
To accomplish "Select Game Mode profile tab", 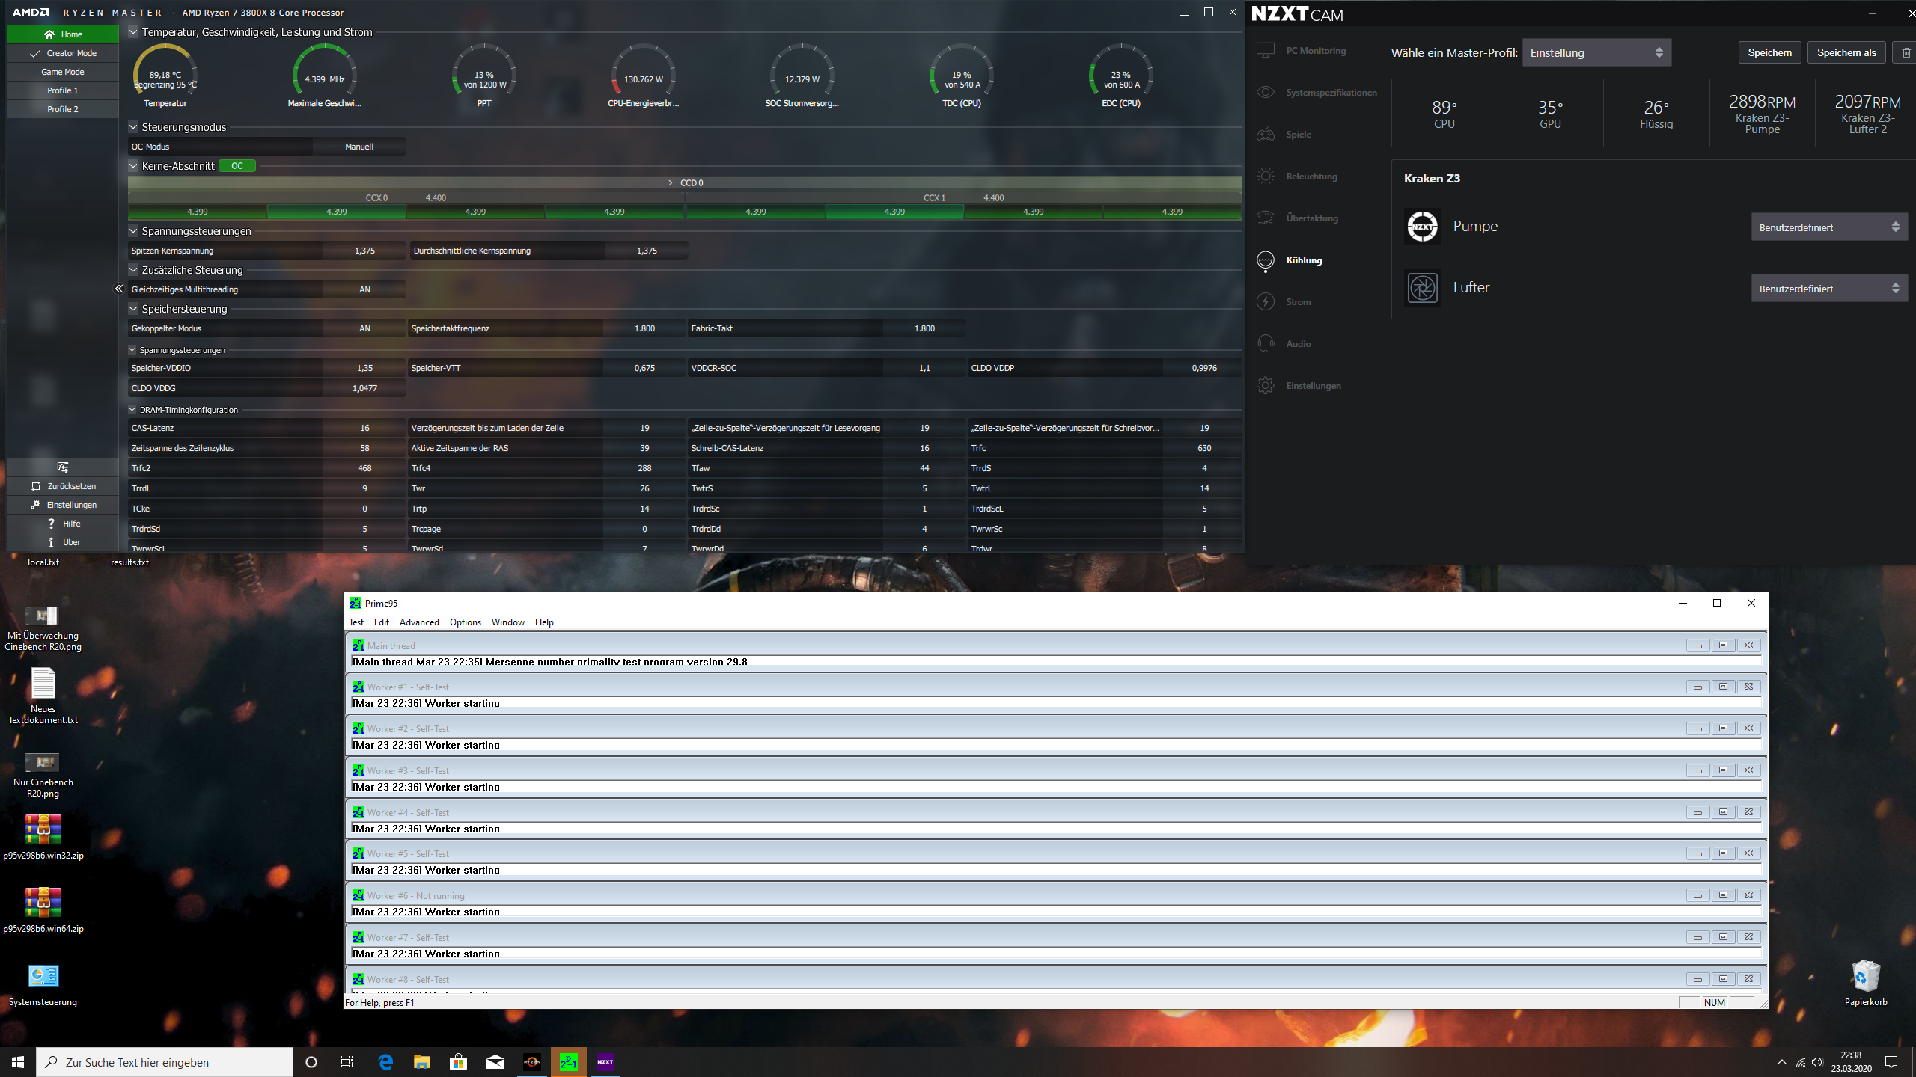I will pyautogui.click(x=63, y=72).
